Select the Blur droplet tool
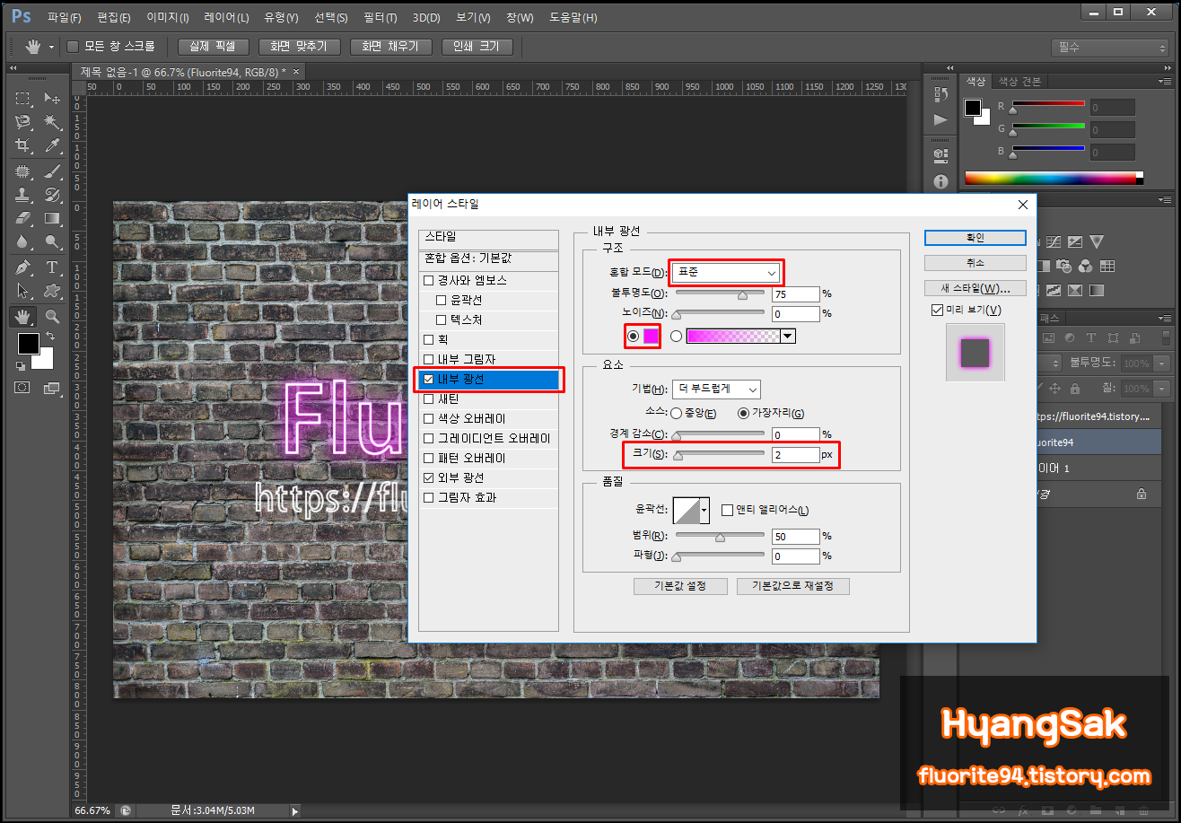The height and width of the screenshot is (823, 1181). click(x=22, y=242)
